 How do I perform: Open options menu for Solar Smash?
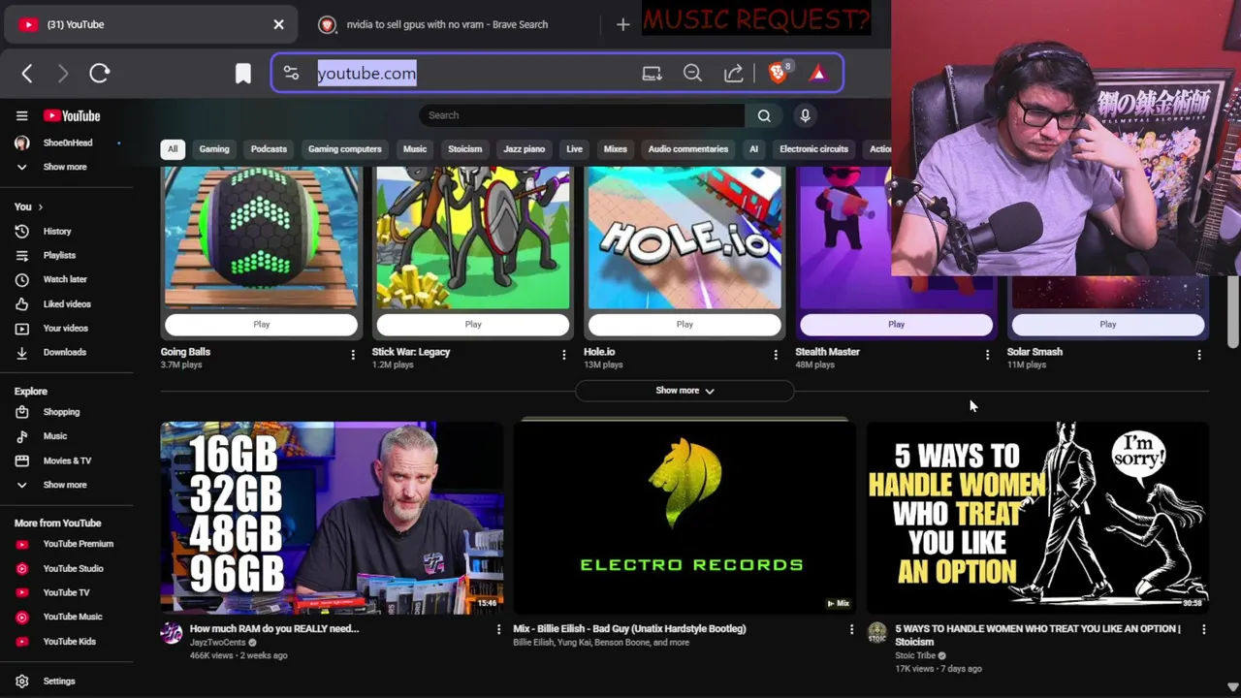point(1198,355)
